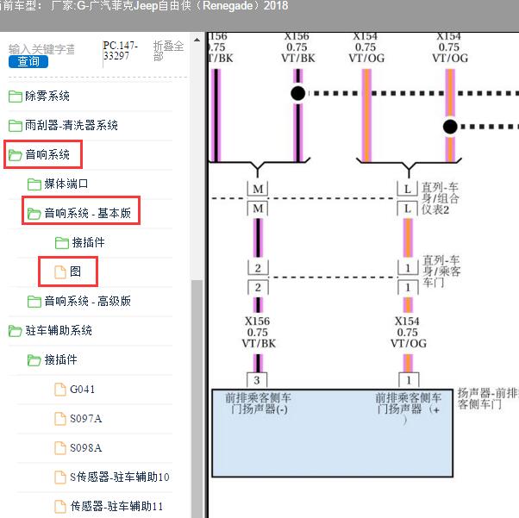
Task: Click 前排乘客侧车门扬声器(-) label
Action: (x=259, y=403)
